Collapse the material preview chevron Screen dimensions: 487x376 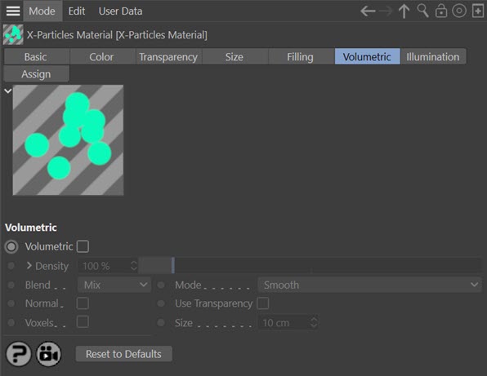[x=8, y=91]
